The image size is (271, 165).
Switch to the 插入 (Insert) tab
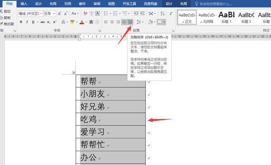tap(24, 4)
